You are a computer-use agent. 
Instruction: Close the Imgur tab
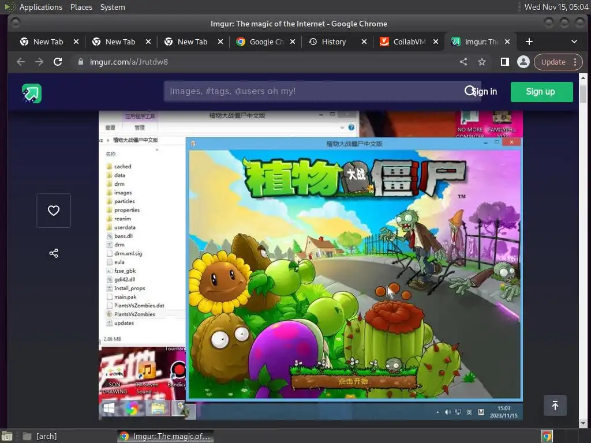[507, 42]
